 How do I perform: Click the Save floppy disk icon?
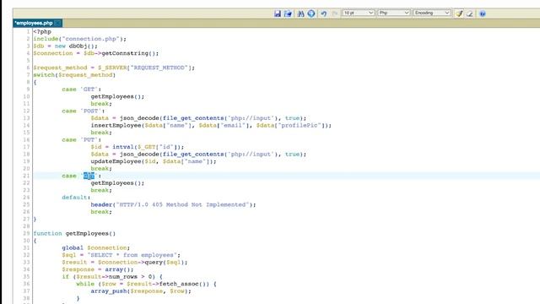[x=278, y=14]
